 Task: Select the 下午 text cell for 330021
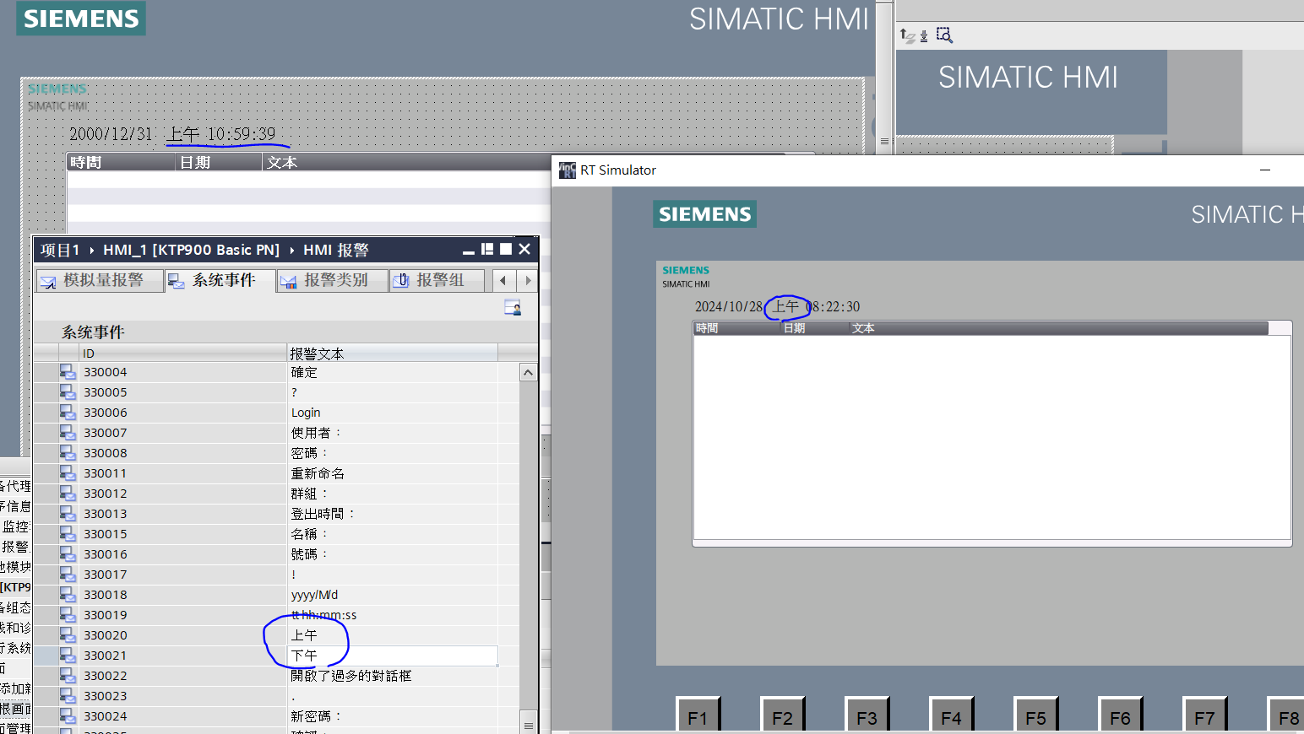pos(393,655)
